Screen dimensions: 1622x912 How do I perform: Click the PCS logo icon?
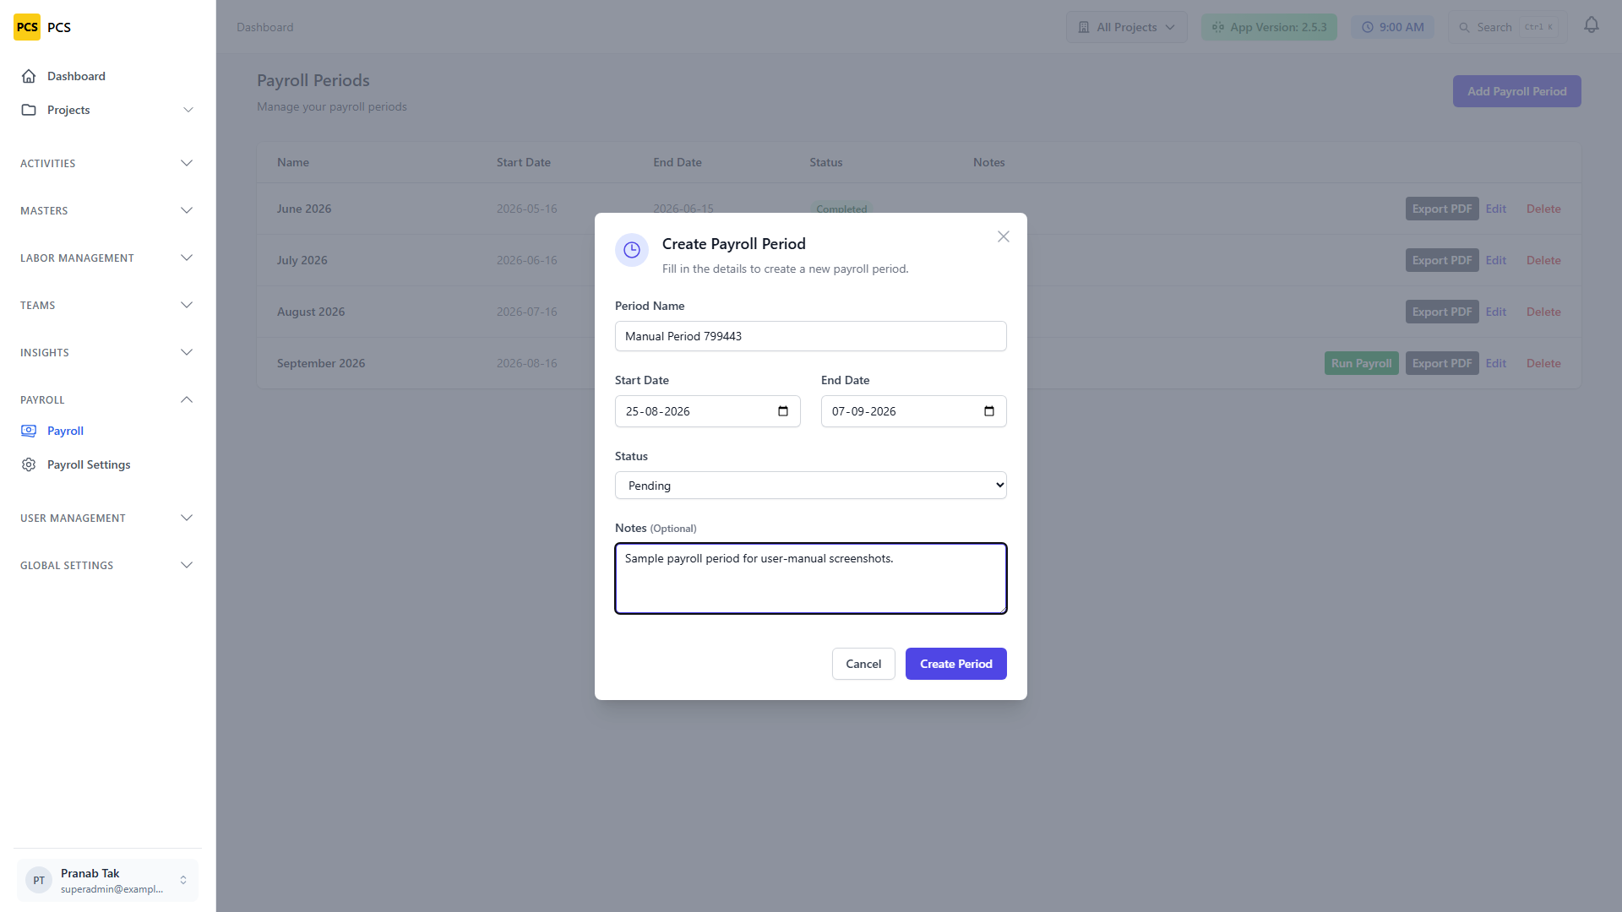tap(27, 27)
